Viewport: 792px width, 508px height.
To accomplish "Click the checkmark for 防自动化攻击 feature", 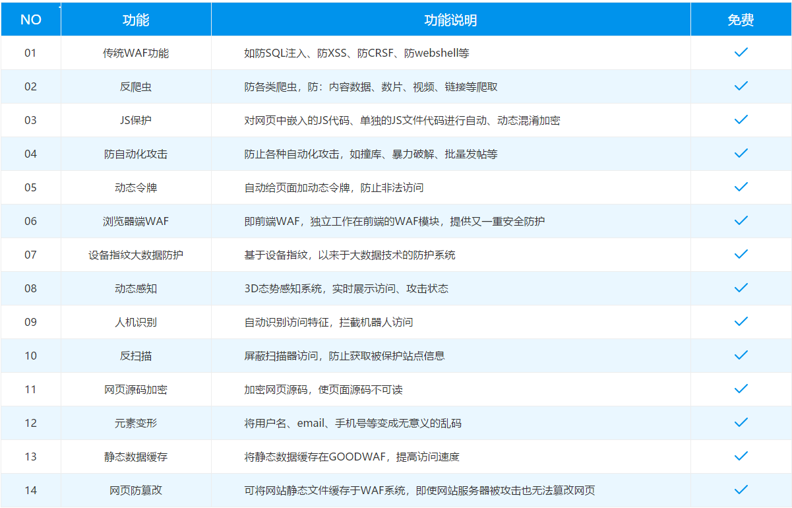I will (741, 153).
